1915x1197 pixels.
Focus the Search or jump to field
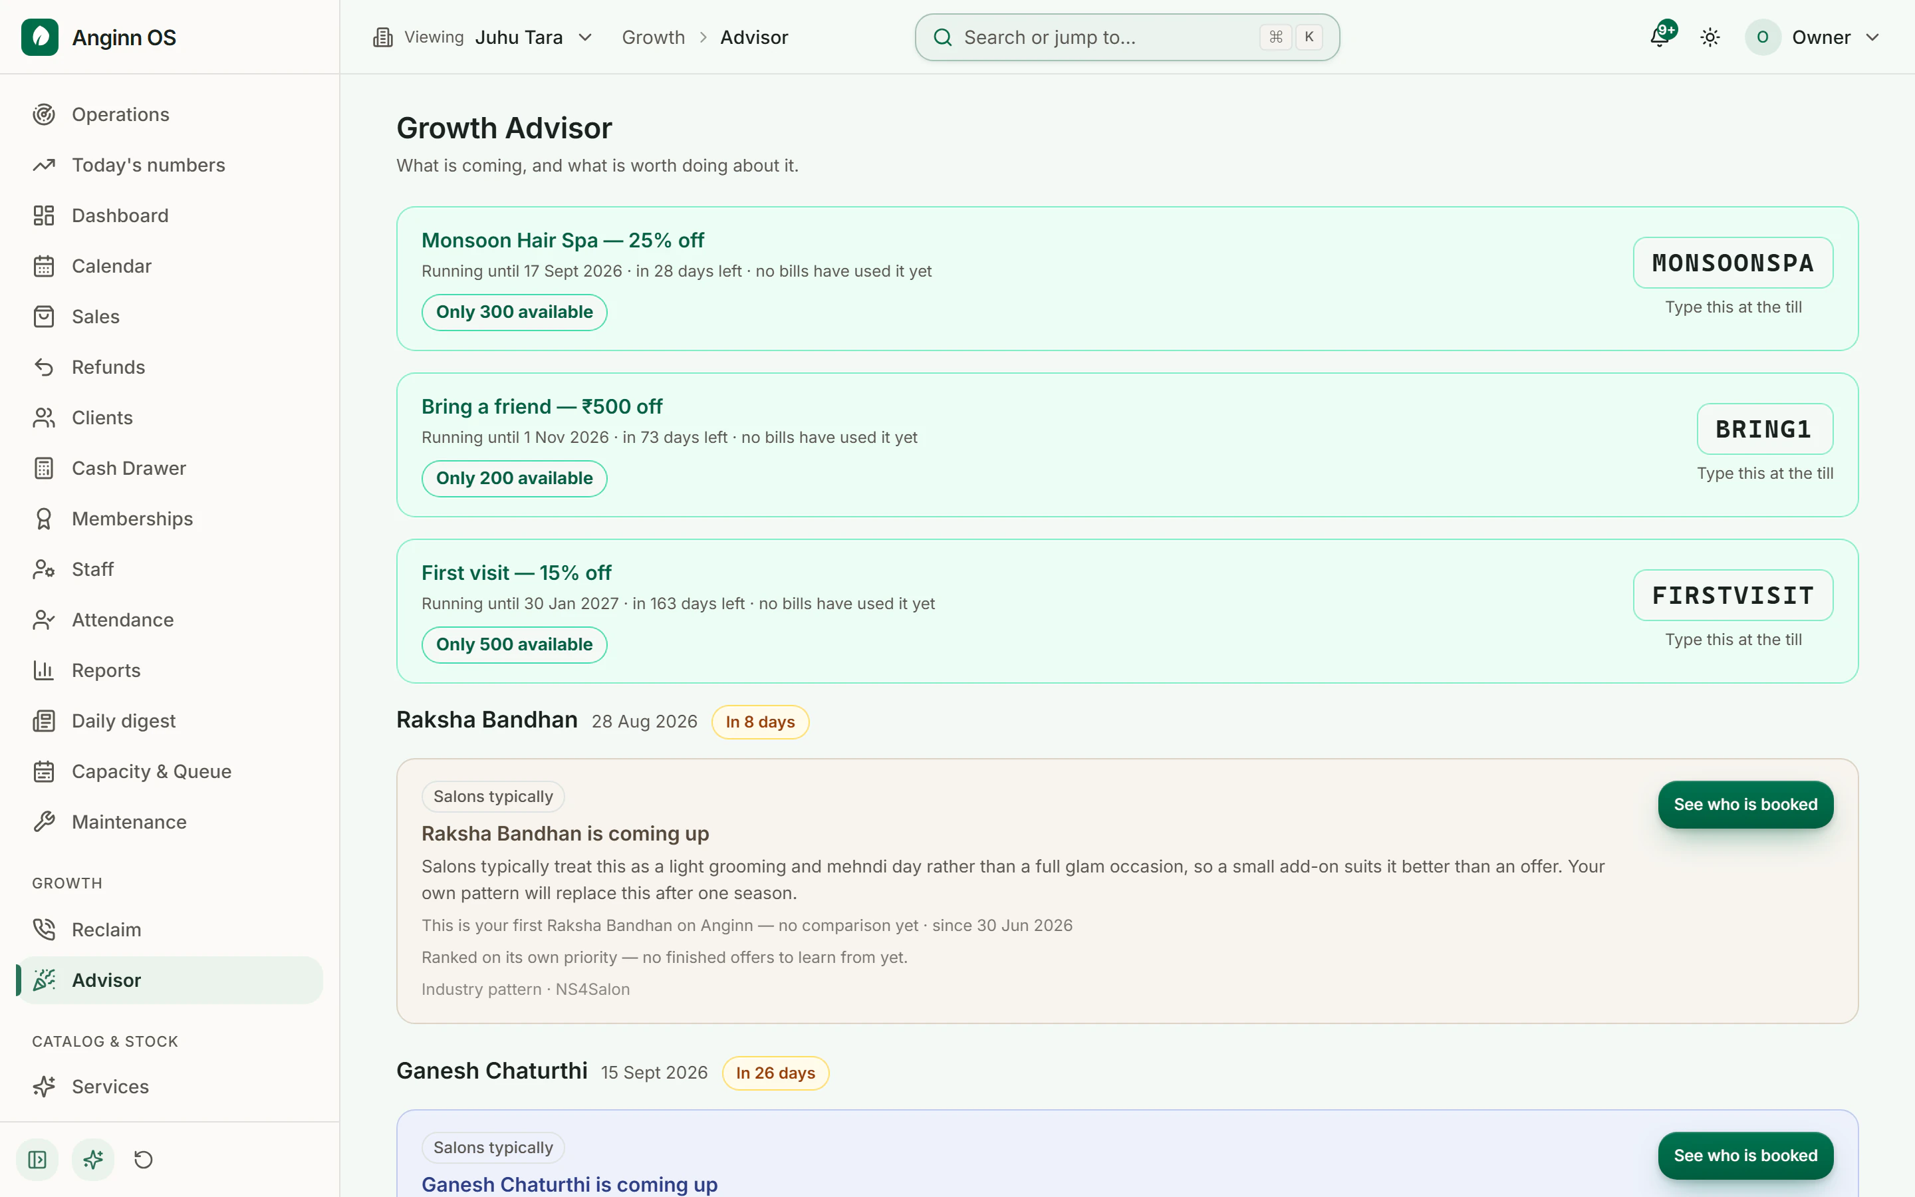coord(1127,37)
